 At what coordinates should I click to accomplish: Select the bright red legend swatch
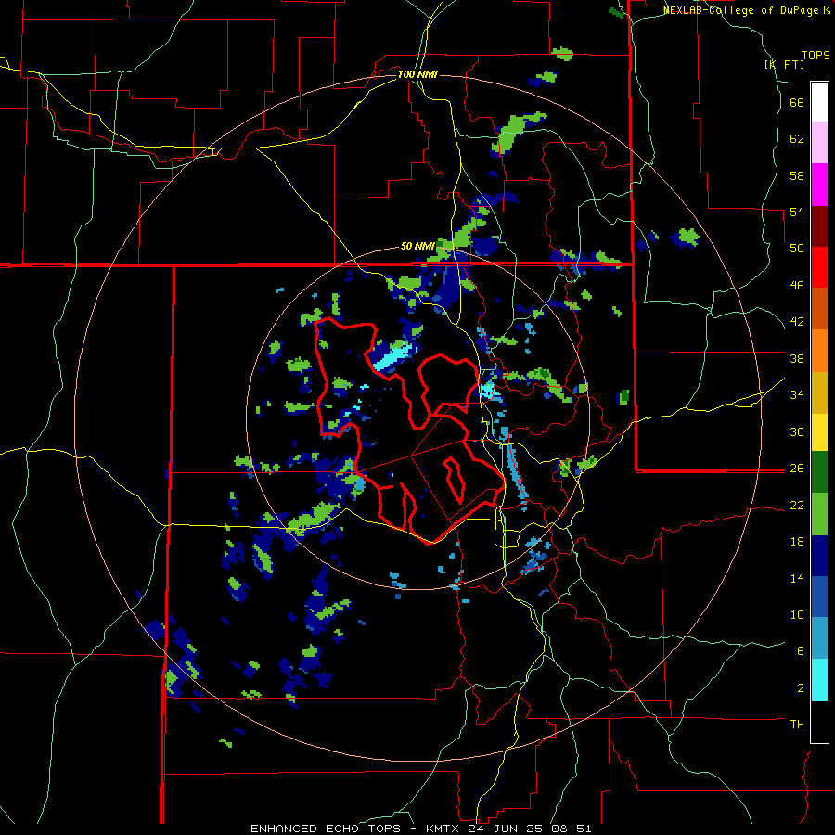pyautogui.click(x=819, y=267)
